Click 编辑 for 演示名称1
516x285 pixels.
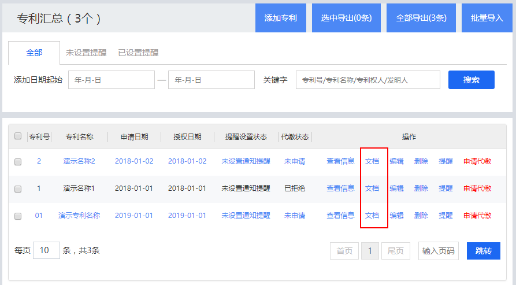396,188
